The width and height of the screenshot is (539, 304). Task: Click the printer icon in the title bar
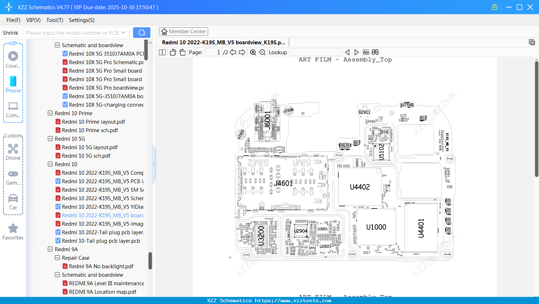coord(494,7)
